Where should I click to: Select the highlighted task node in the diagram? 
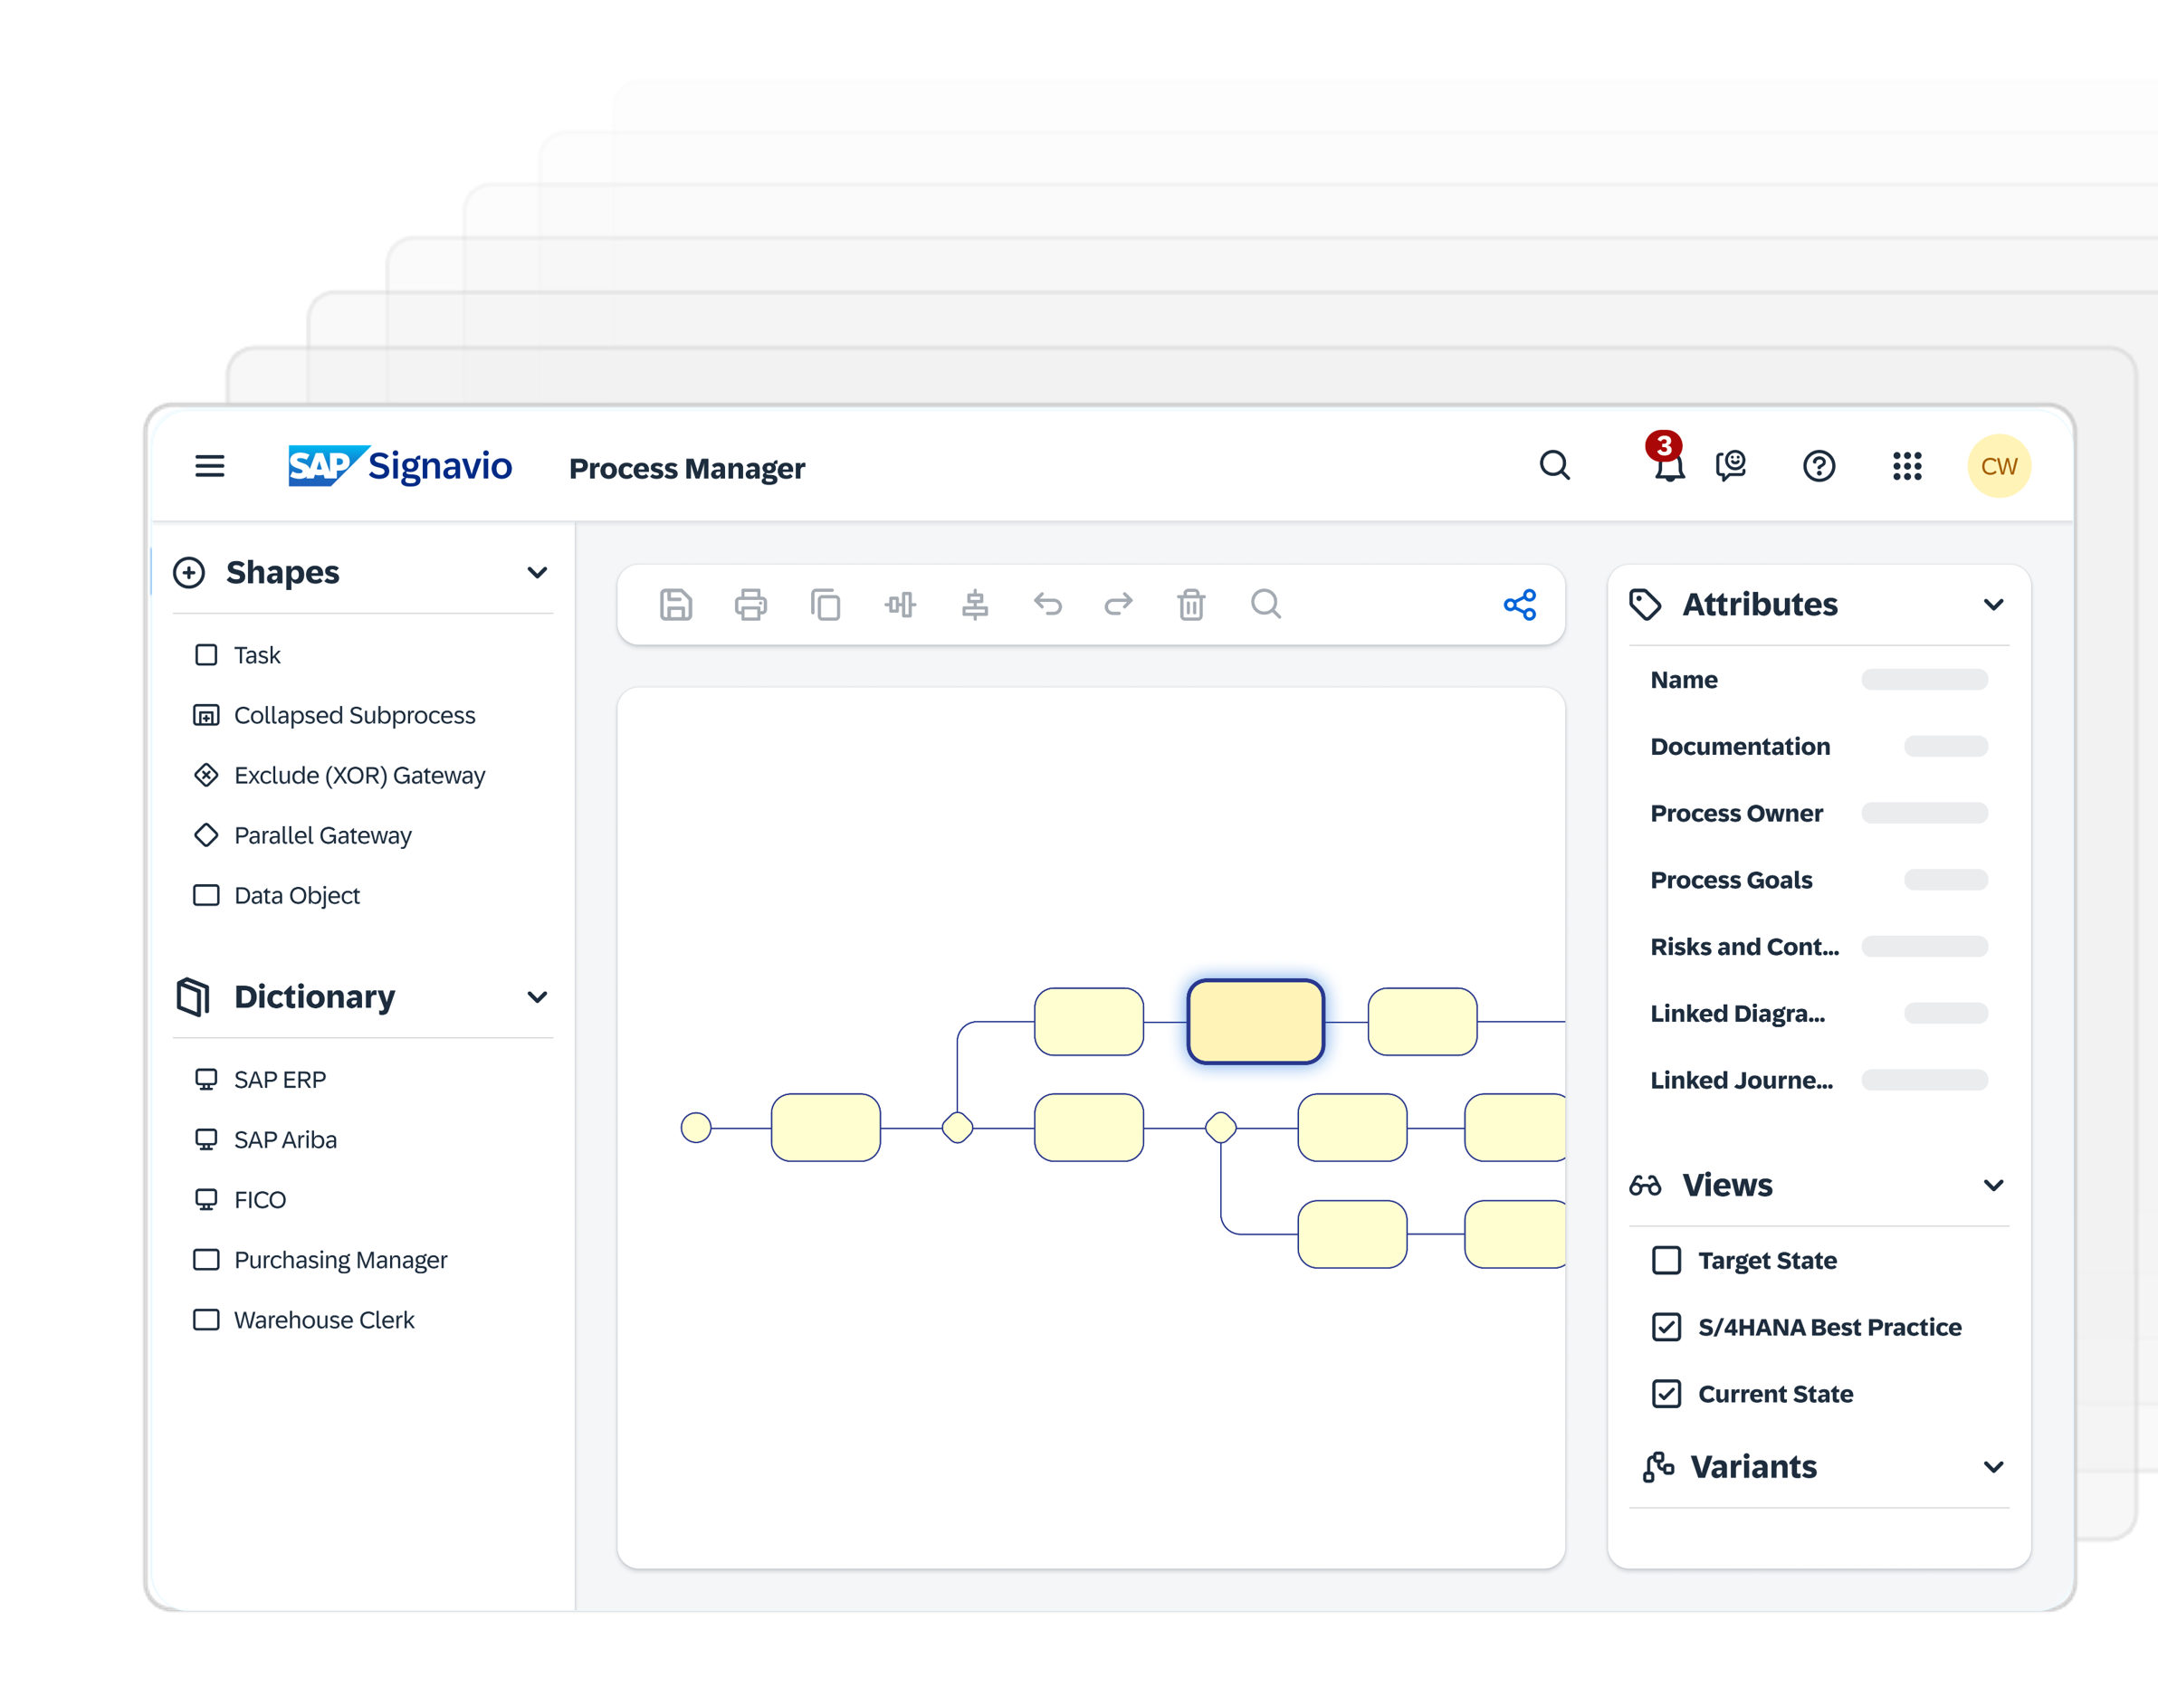click(1255, 1022)
